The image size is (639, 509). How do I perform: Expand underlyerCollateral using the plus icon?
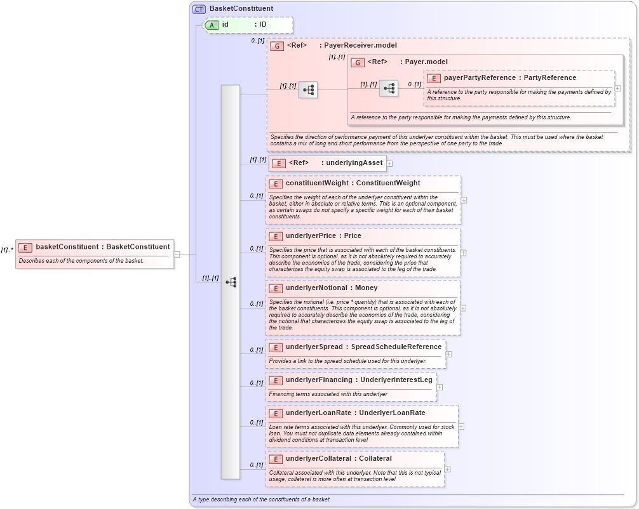coord(448,469)
